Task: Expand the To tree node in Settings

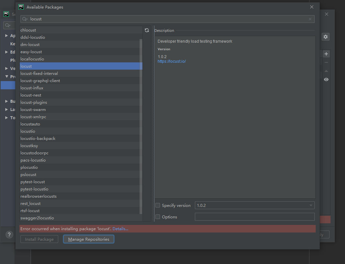Action: (7, 118)
